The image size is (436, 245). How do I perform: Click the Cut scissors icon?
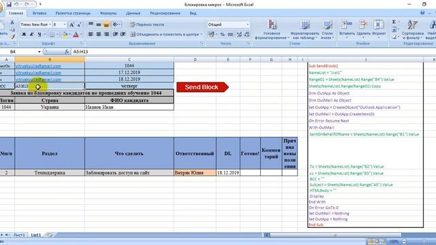click(x=12, y=22)
